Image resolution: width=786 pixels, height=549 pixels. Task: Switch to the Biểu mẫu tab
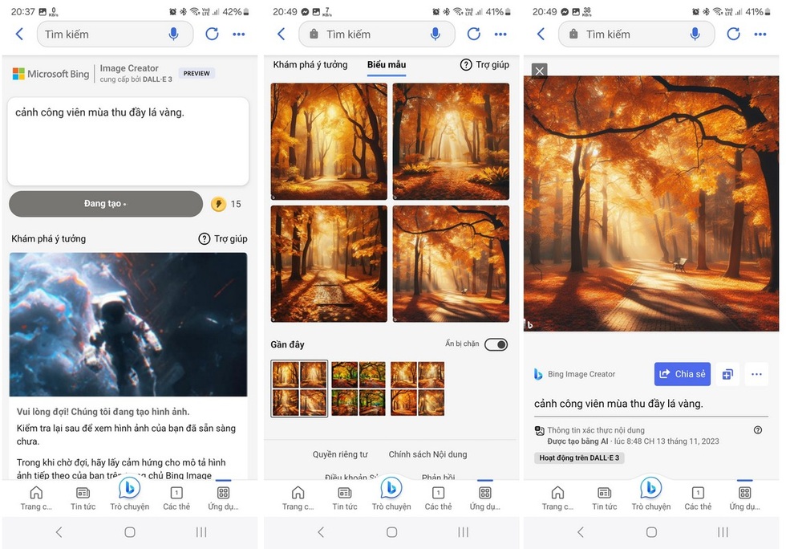[387, 65]
